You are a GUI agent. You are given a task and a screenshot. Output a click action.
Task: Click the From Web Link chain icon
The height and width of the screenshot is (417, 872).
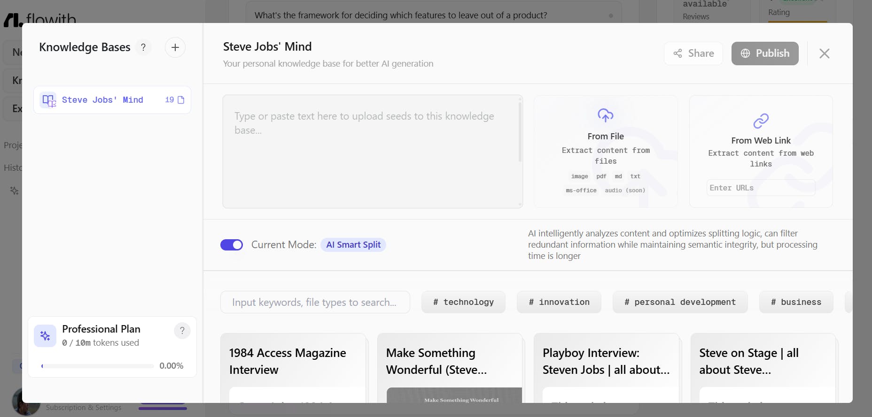[761, 121]
